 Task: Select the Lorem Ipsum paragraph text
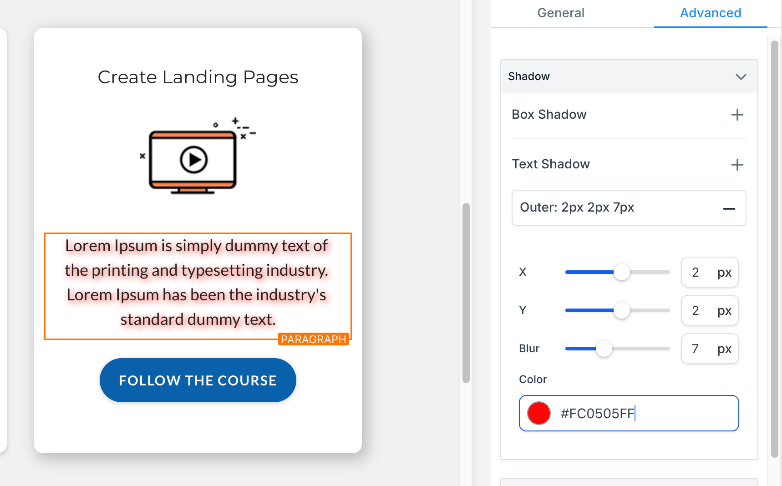(197, 283)
